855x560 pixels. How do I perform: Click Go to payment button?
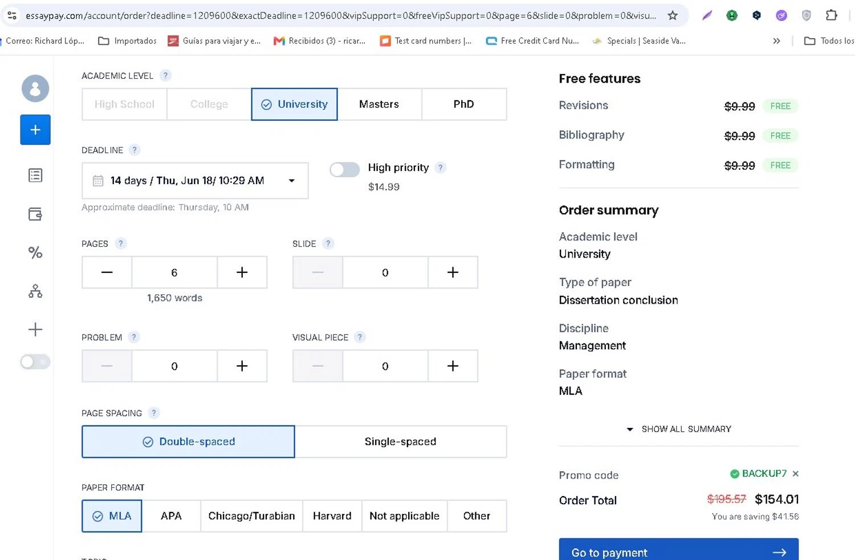(x=679, y=550)
